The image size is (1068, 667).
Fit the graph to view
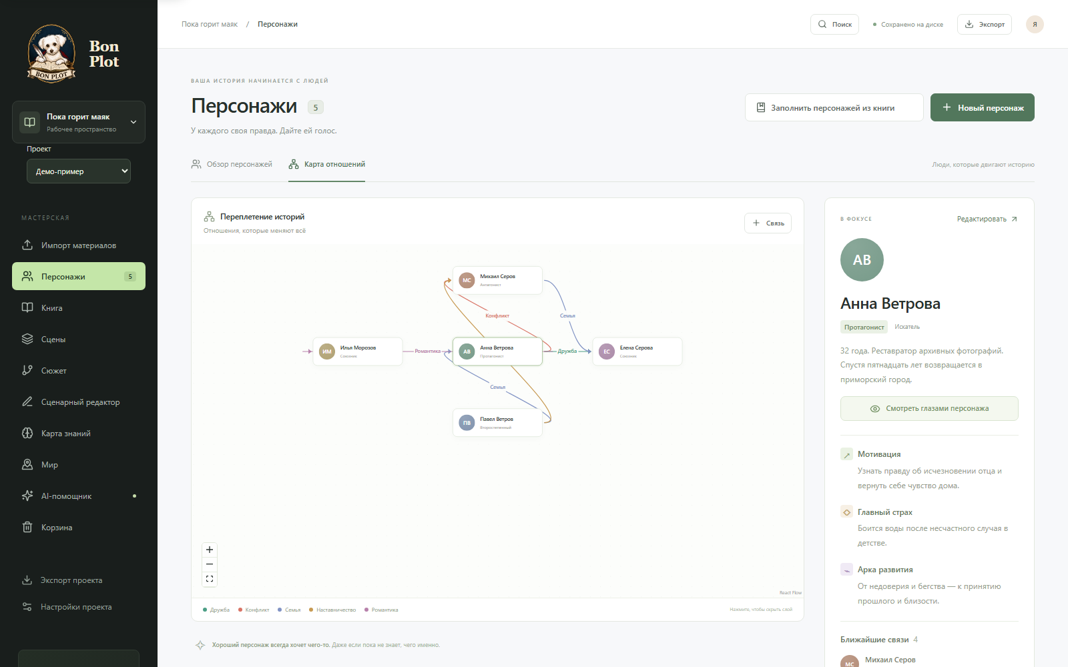pyautogui.click(x=210, y=579)
